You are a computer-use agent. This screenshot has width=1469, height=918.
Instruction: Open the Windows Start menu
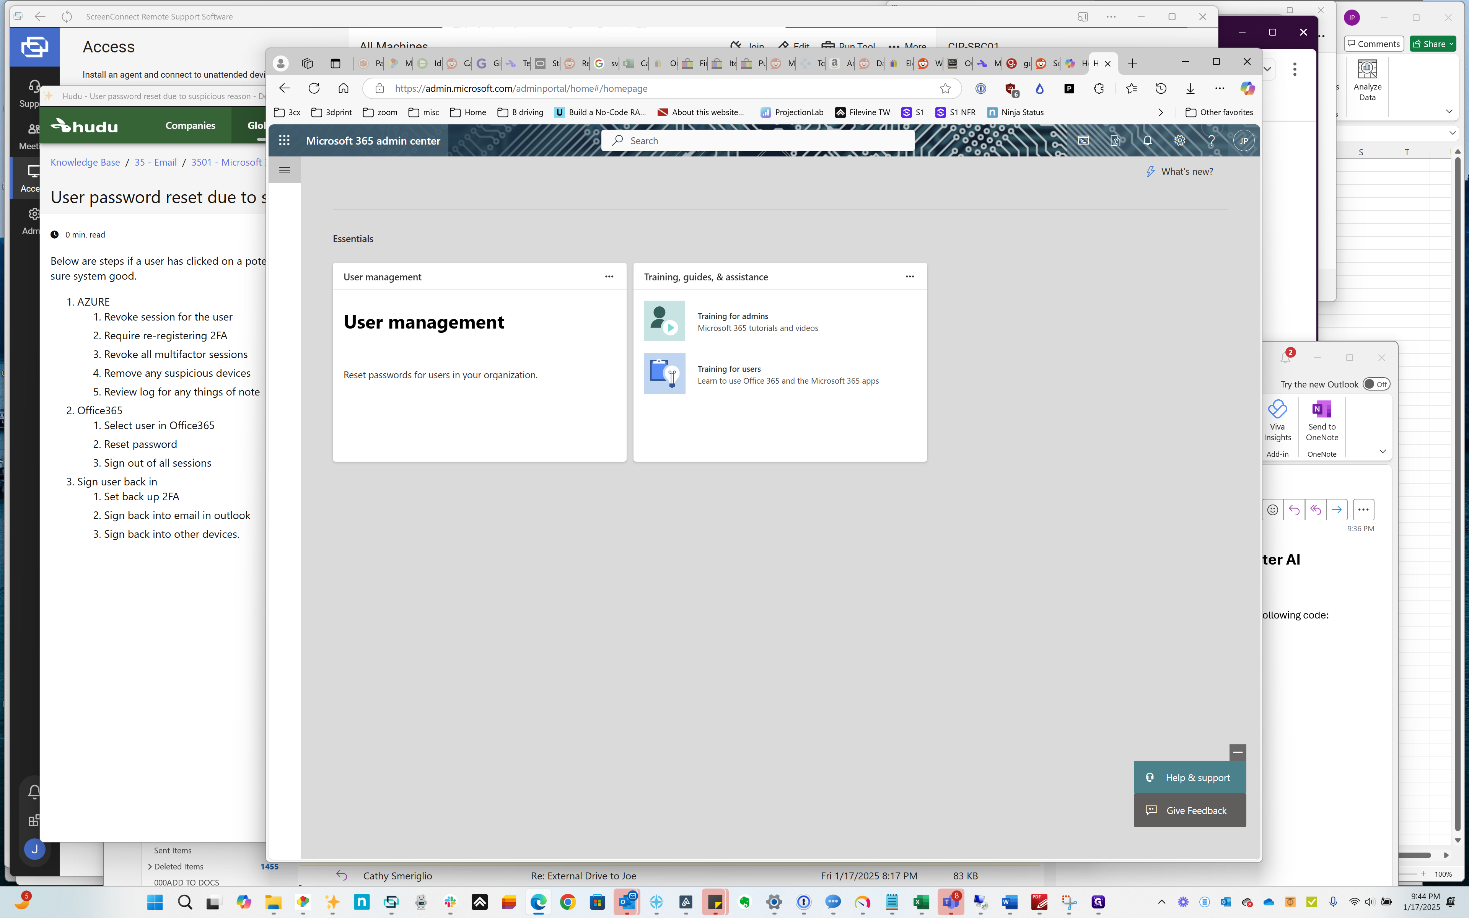click(x=155, y=902)
